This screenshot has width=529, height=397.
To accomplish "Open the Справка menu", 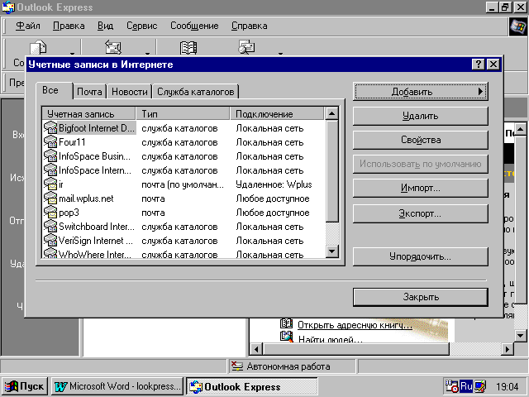I will click(x=250, y=26).
